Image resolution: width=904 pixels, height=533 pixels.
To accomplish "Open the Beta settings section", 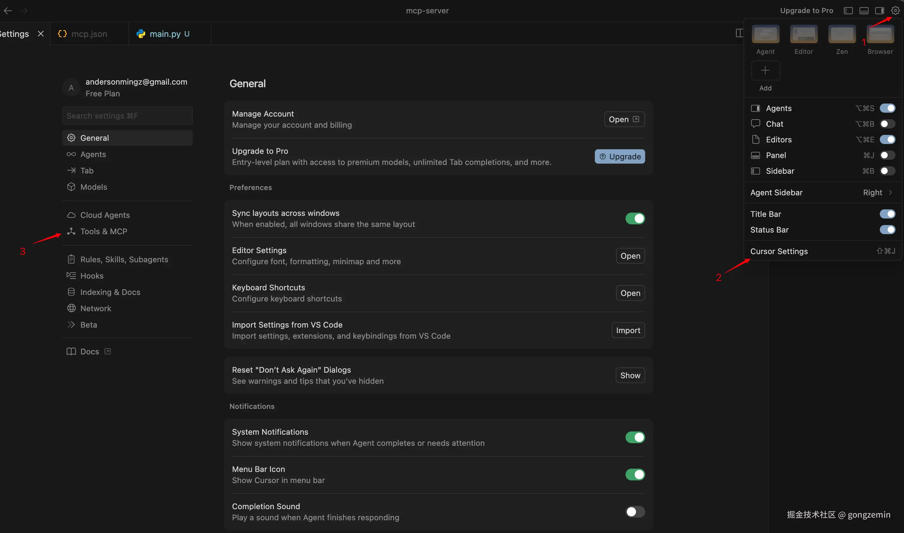I will coord(127,325).
